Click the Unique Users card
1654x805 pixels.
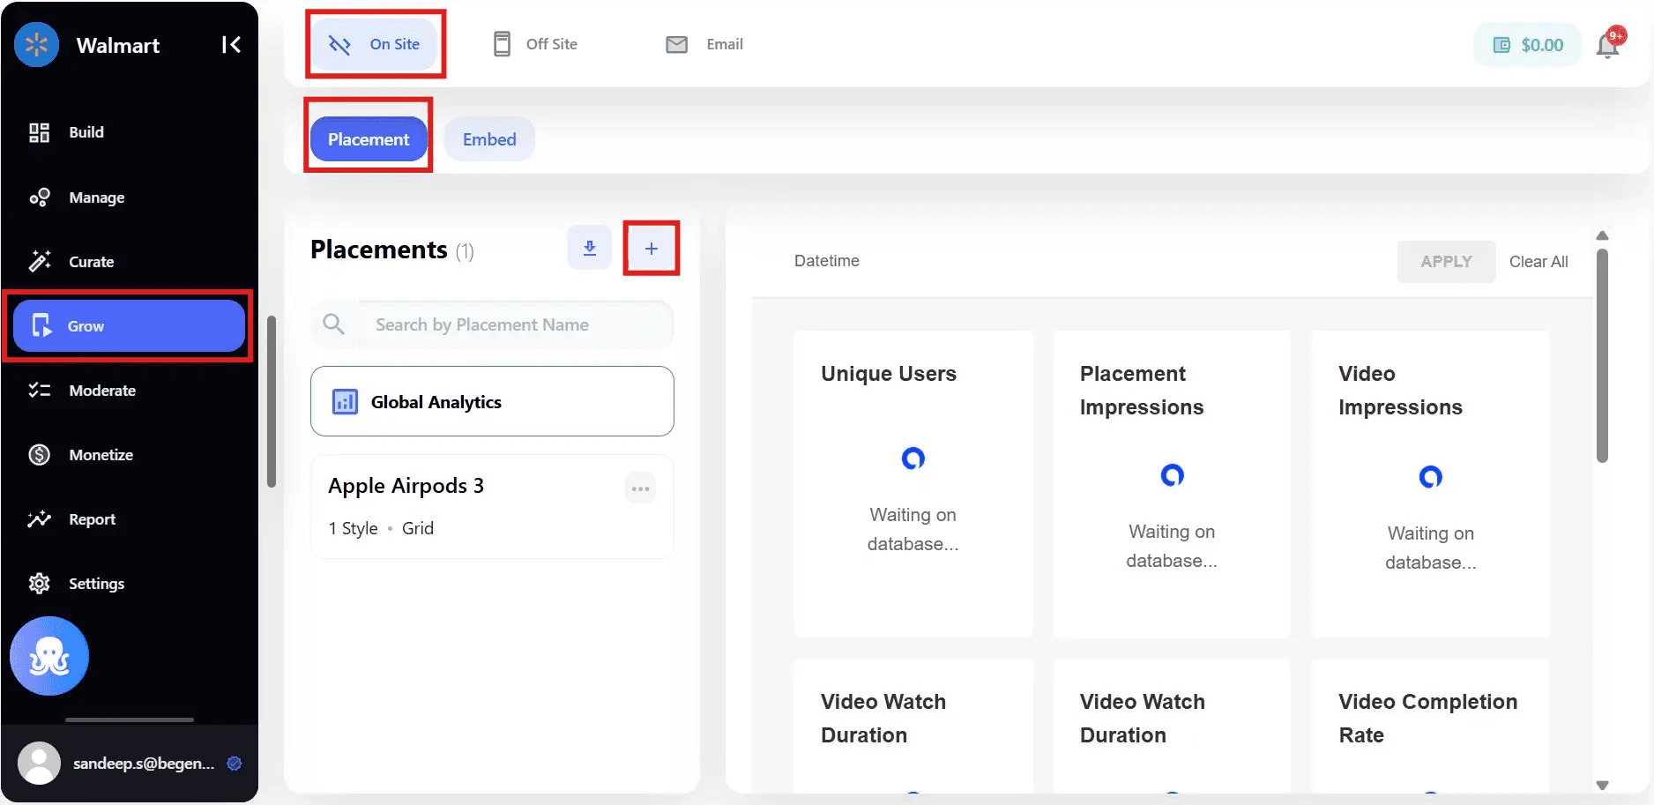click(x=913, y=484)
